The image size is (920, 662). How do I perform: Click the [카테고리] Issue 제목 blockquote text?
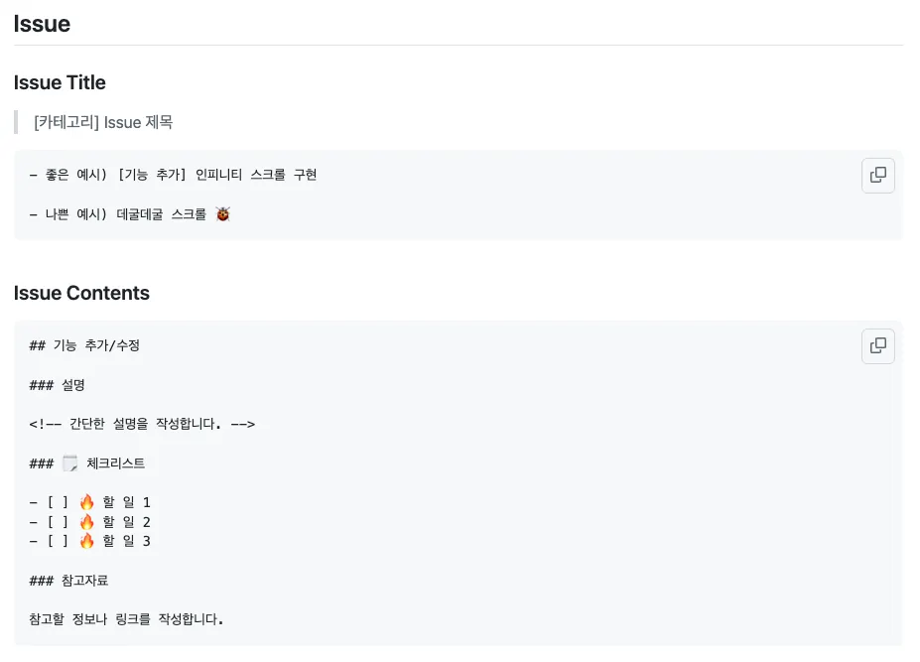tap(103, 122)
